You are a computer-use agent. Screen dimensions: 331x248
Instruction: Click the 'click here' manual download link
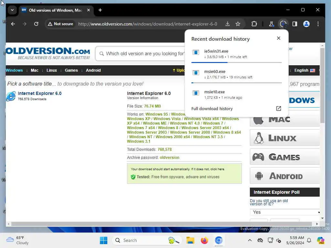point(218,169)
